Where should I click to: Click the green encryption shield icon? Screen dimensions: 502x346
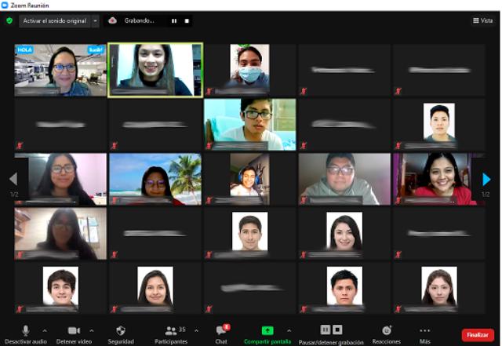pyautogui.click(x=9, y=20)
